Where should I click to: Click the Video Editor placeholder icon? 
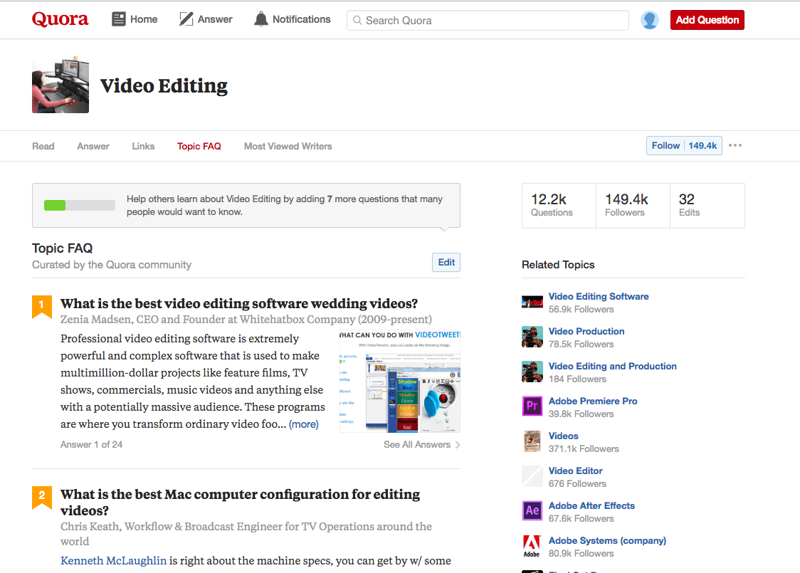532,476
